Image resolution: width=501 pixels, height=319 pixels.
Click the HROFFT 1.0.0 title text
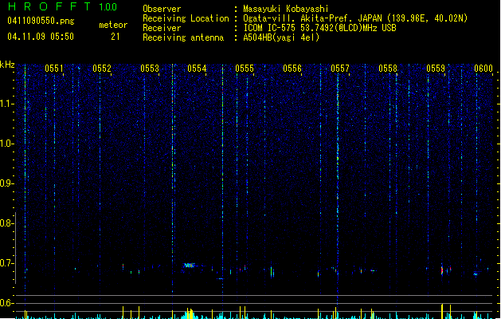coord(62,6)
